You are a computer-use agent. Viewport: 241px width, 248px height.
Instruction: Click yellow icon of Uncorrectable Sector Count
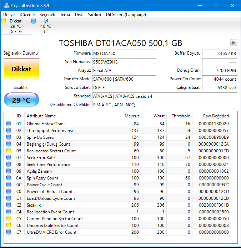[x=9, y=226]
